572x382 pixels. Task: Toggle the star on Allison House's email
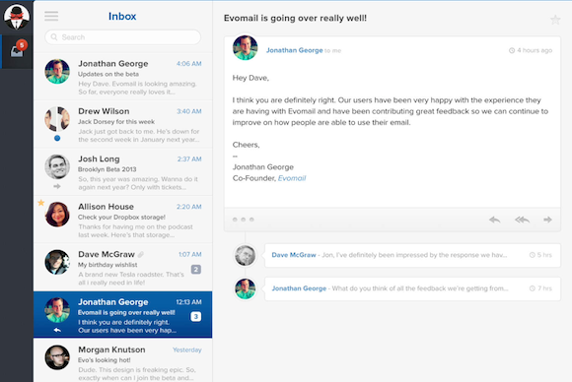point(40,203)
